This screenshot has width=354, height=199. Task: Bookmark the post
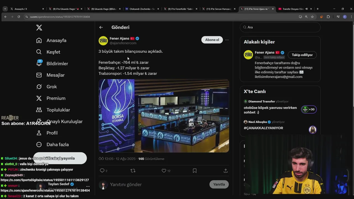click(195, 171)
